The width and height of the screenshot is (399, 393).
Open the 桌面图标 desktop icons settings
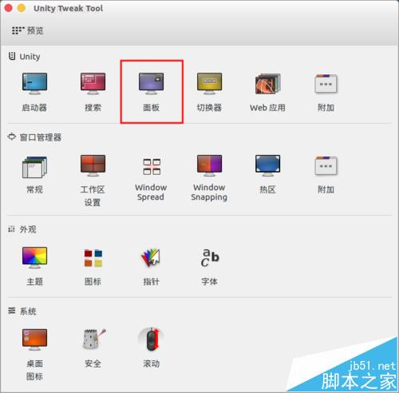[34, 339]
